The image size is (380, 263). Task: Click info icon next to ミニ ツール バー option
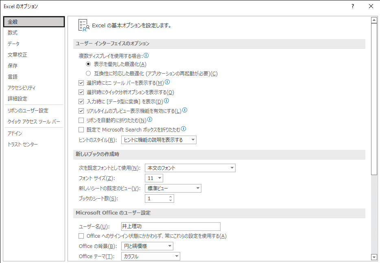coord(167,82)
